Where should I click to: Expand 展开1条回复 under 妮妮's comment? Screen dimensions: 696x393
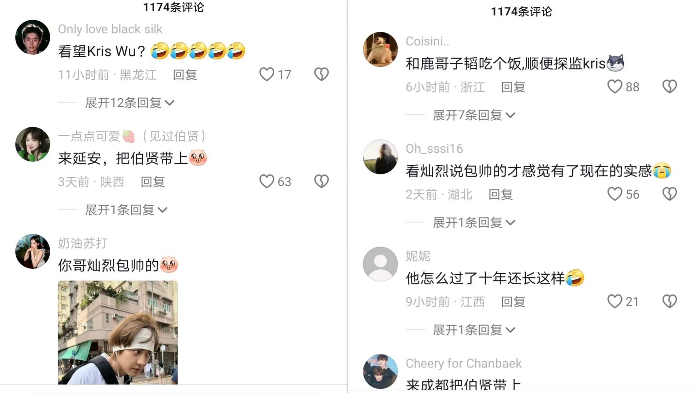coord(474,330)
